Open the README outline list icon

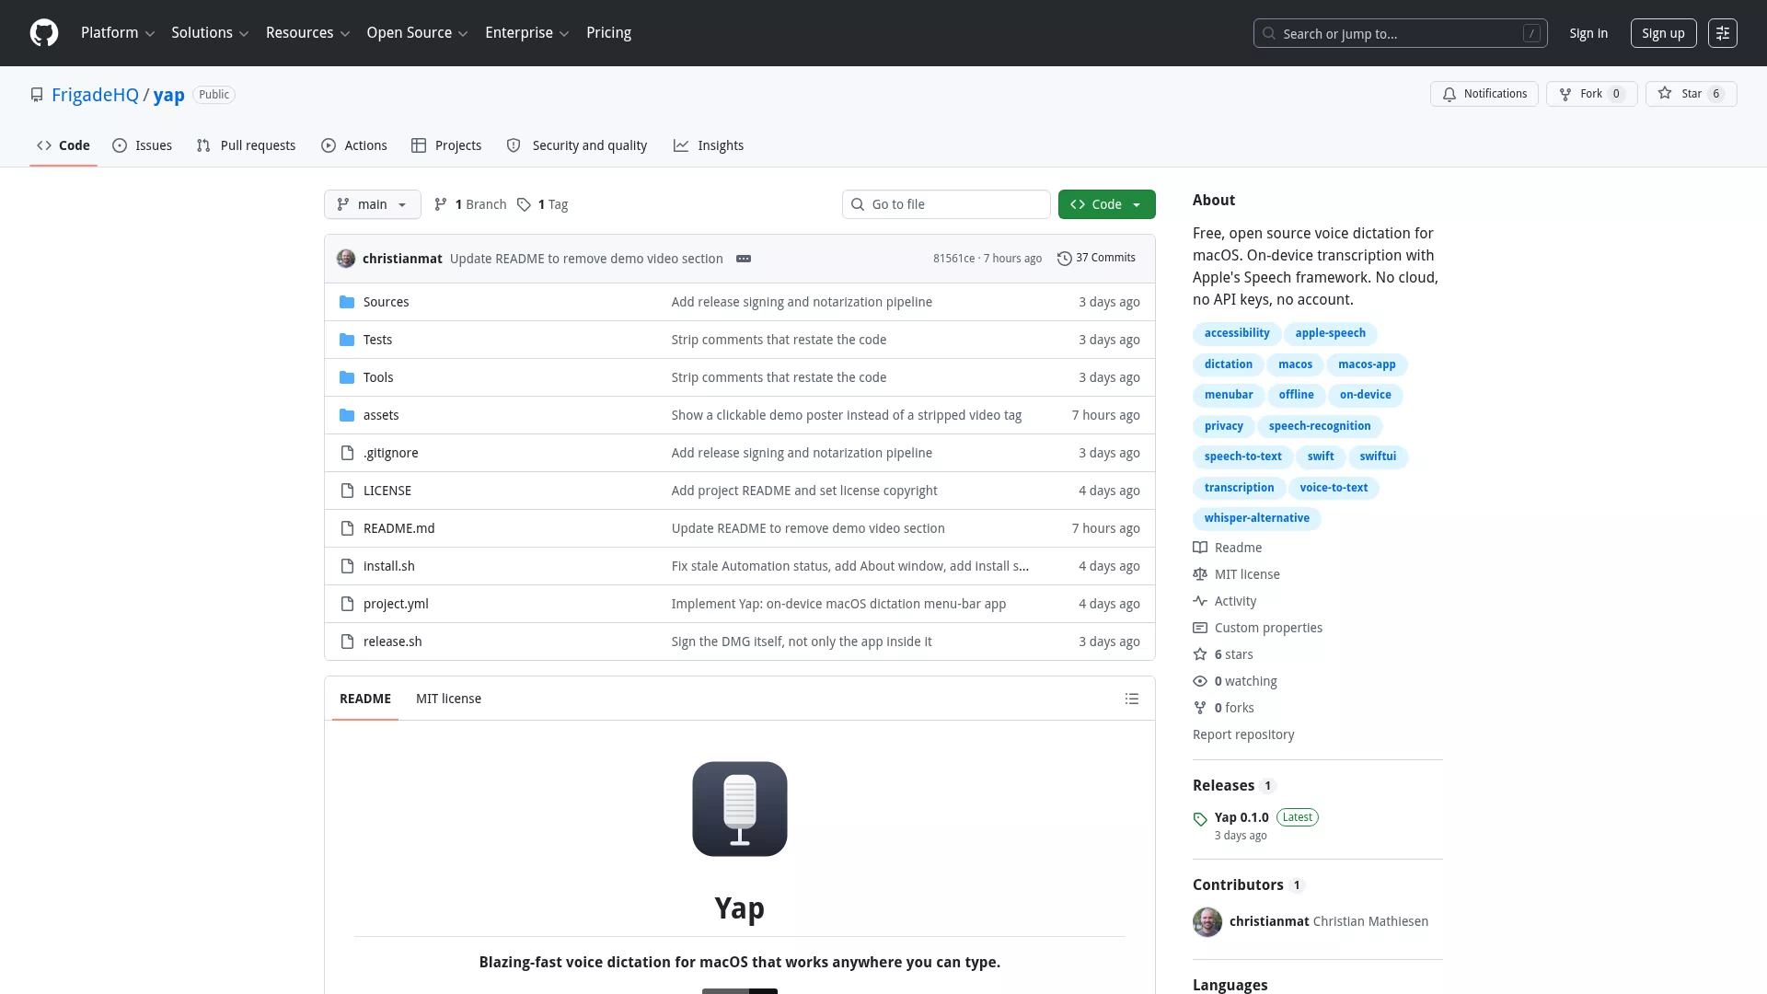click(1132, 699)
